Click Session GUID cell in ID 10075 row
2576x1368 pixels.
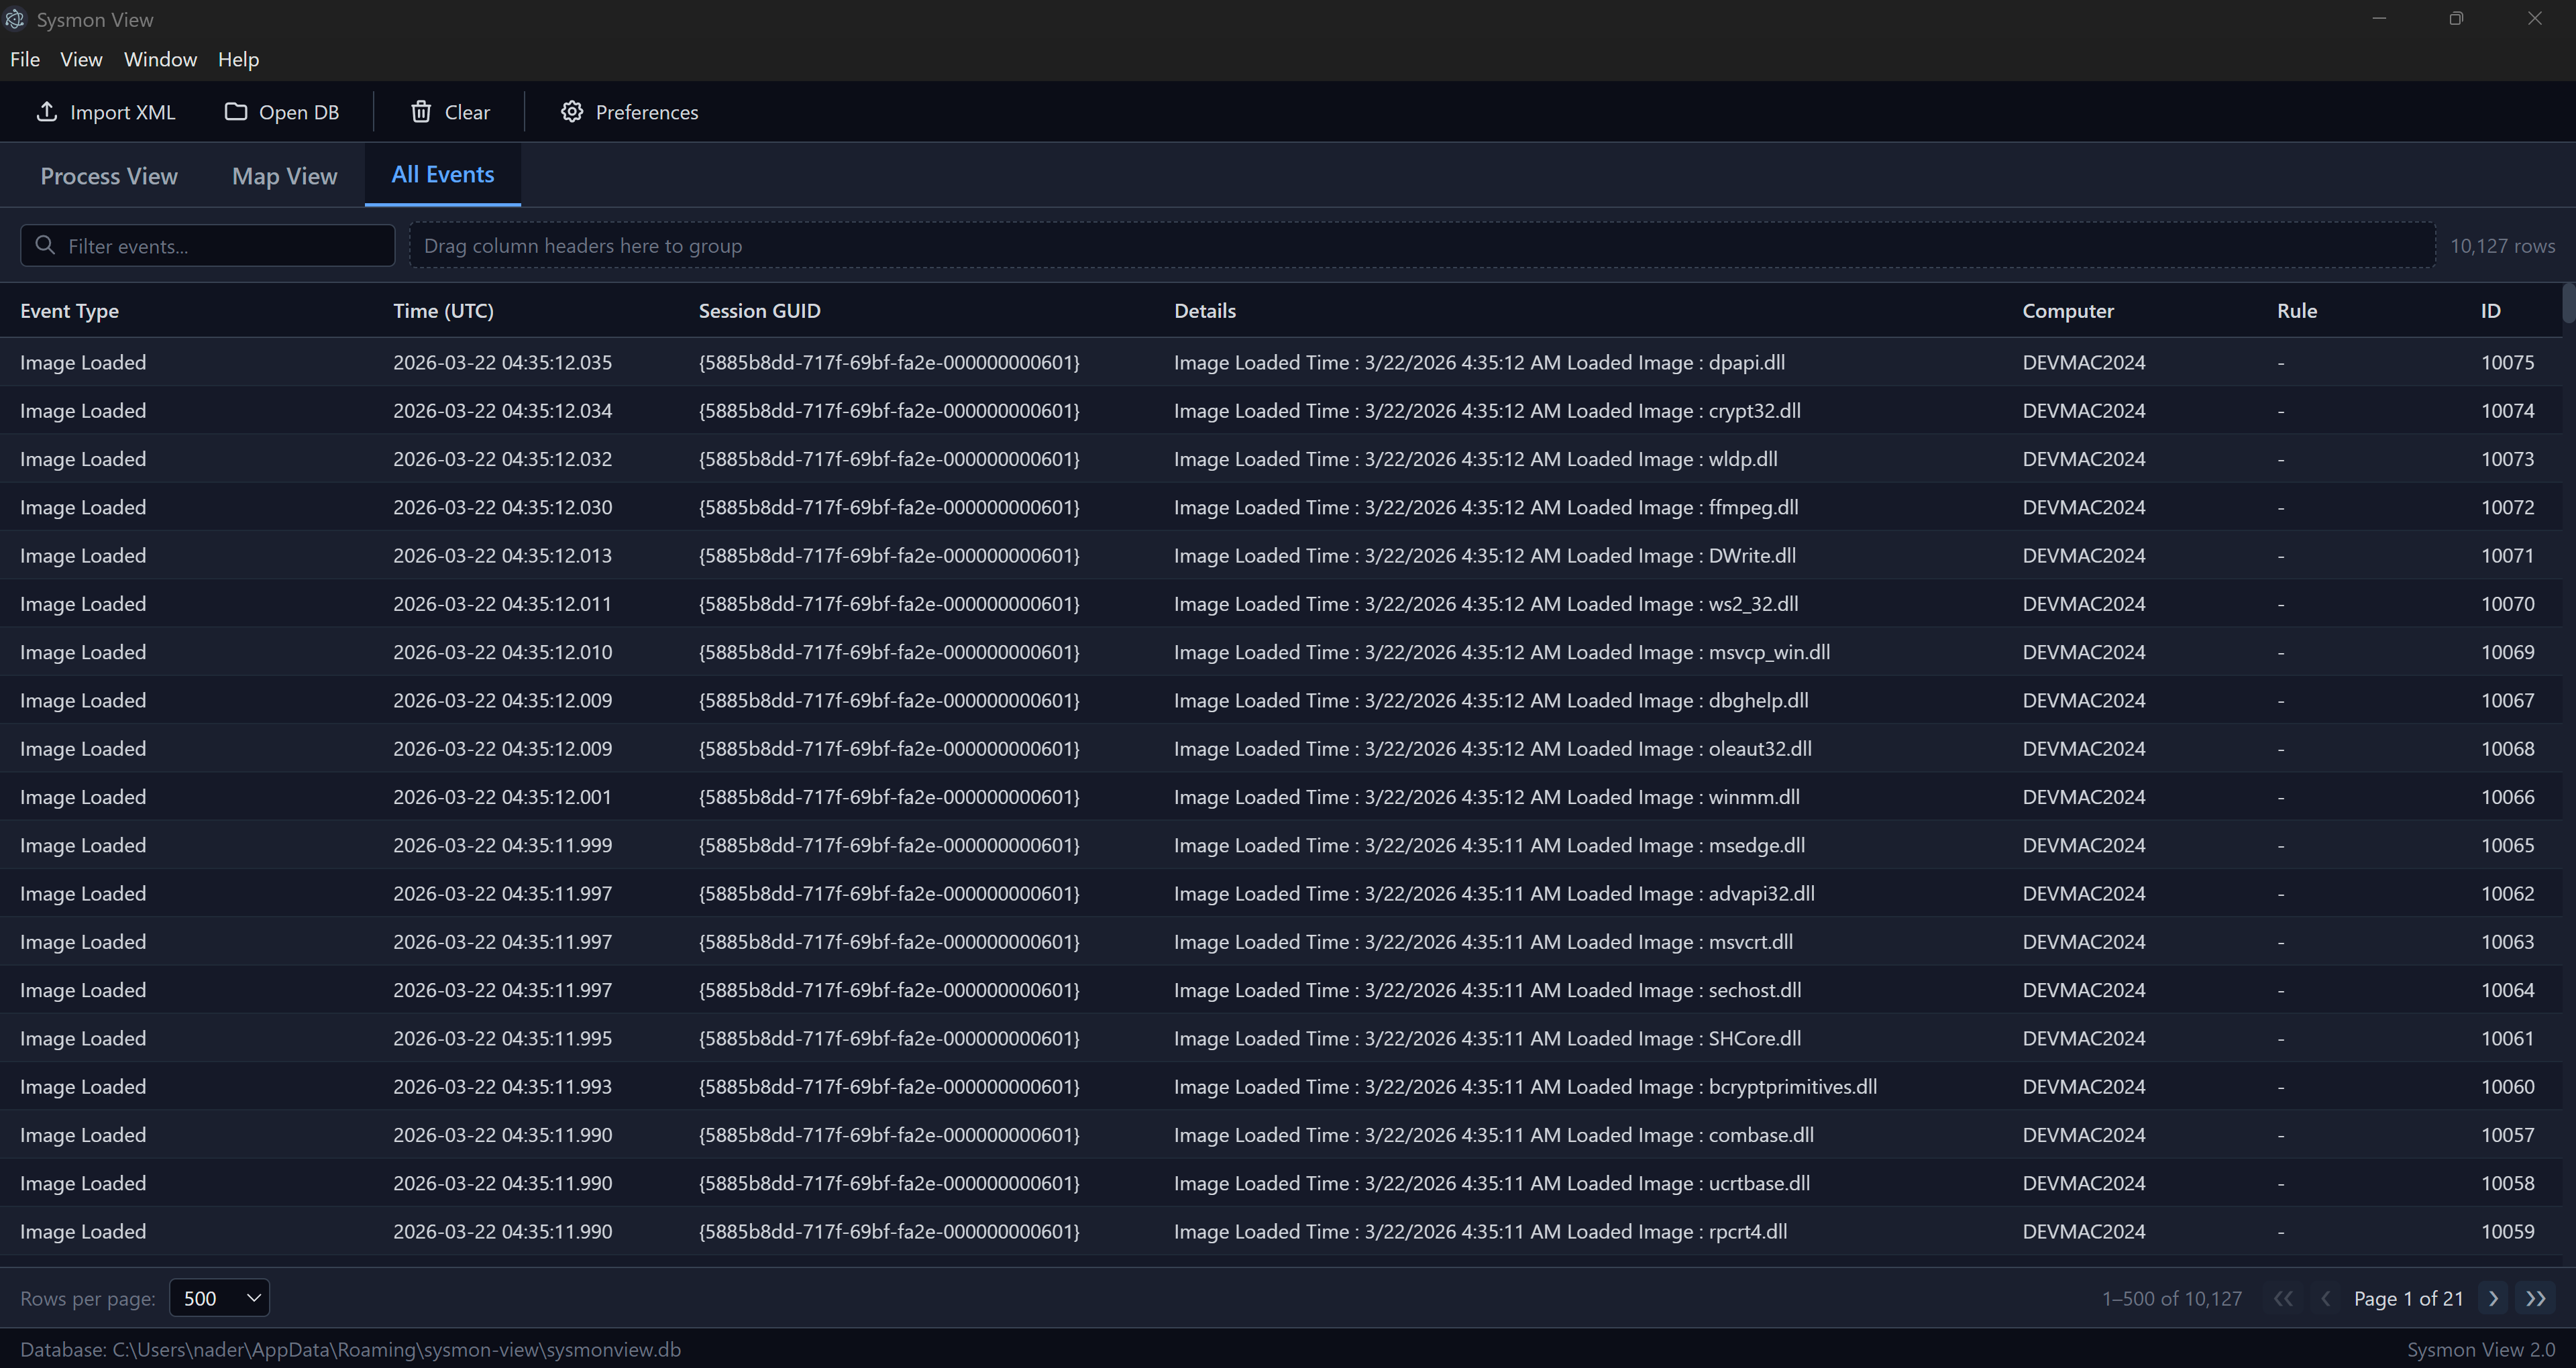(x=889, y=362)
